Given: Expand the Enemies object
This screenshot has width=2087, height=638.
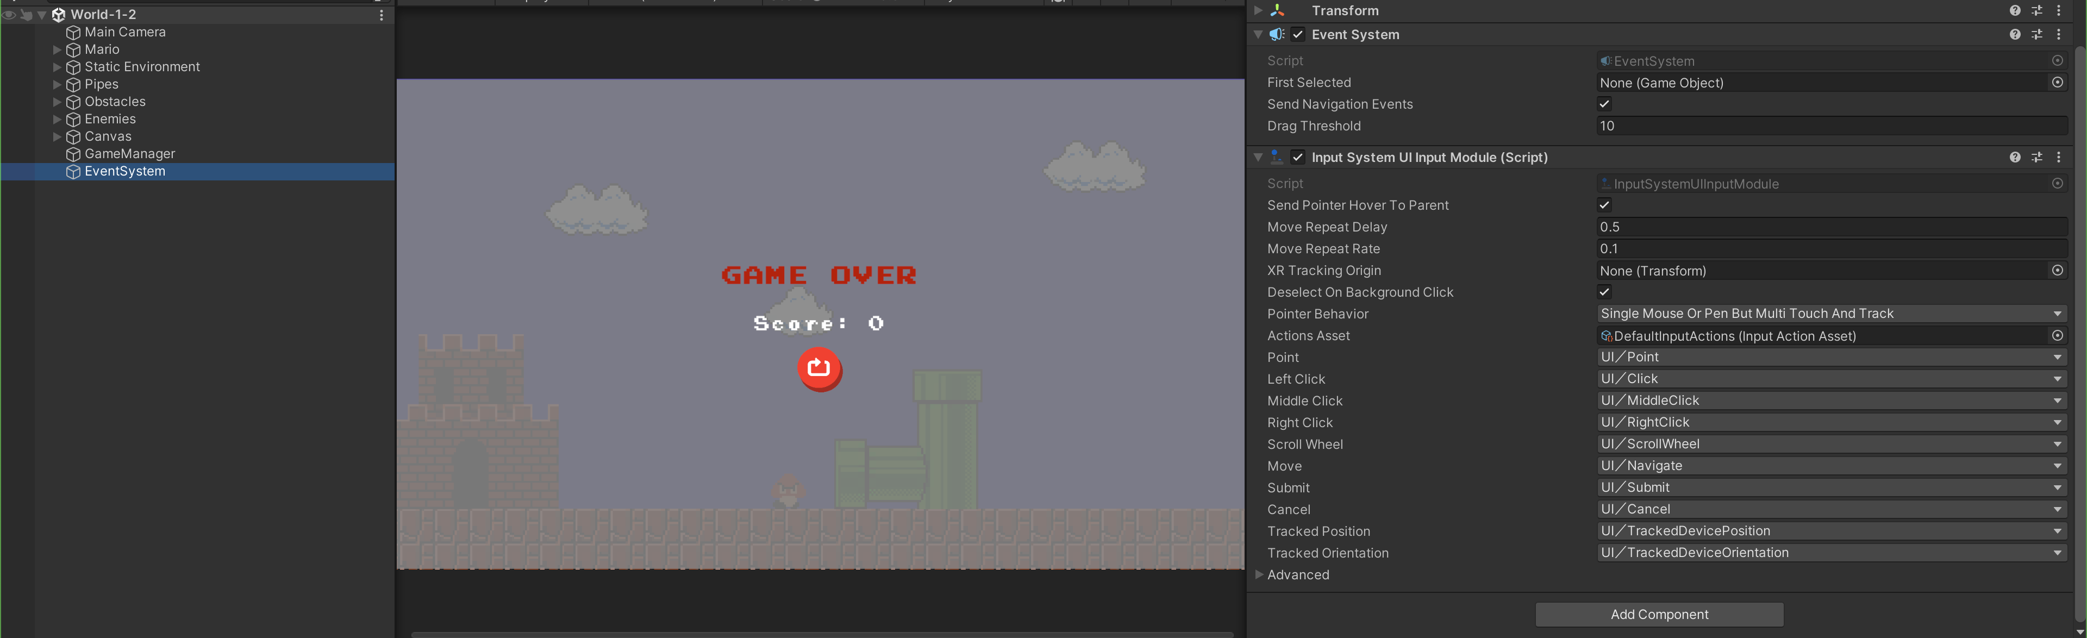Looking at the screenshot, I should (x=57, y=119).
